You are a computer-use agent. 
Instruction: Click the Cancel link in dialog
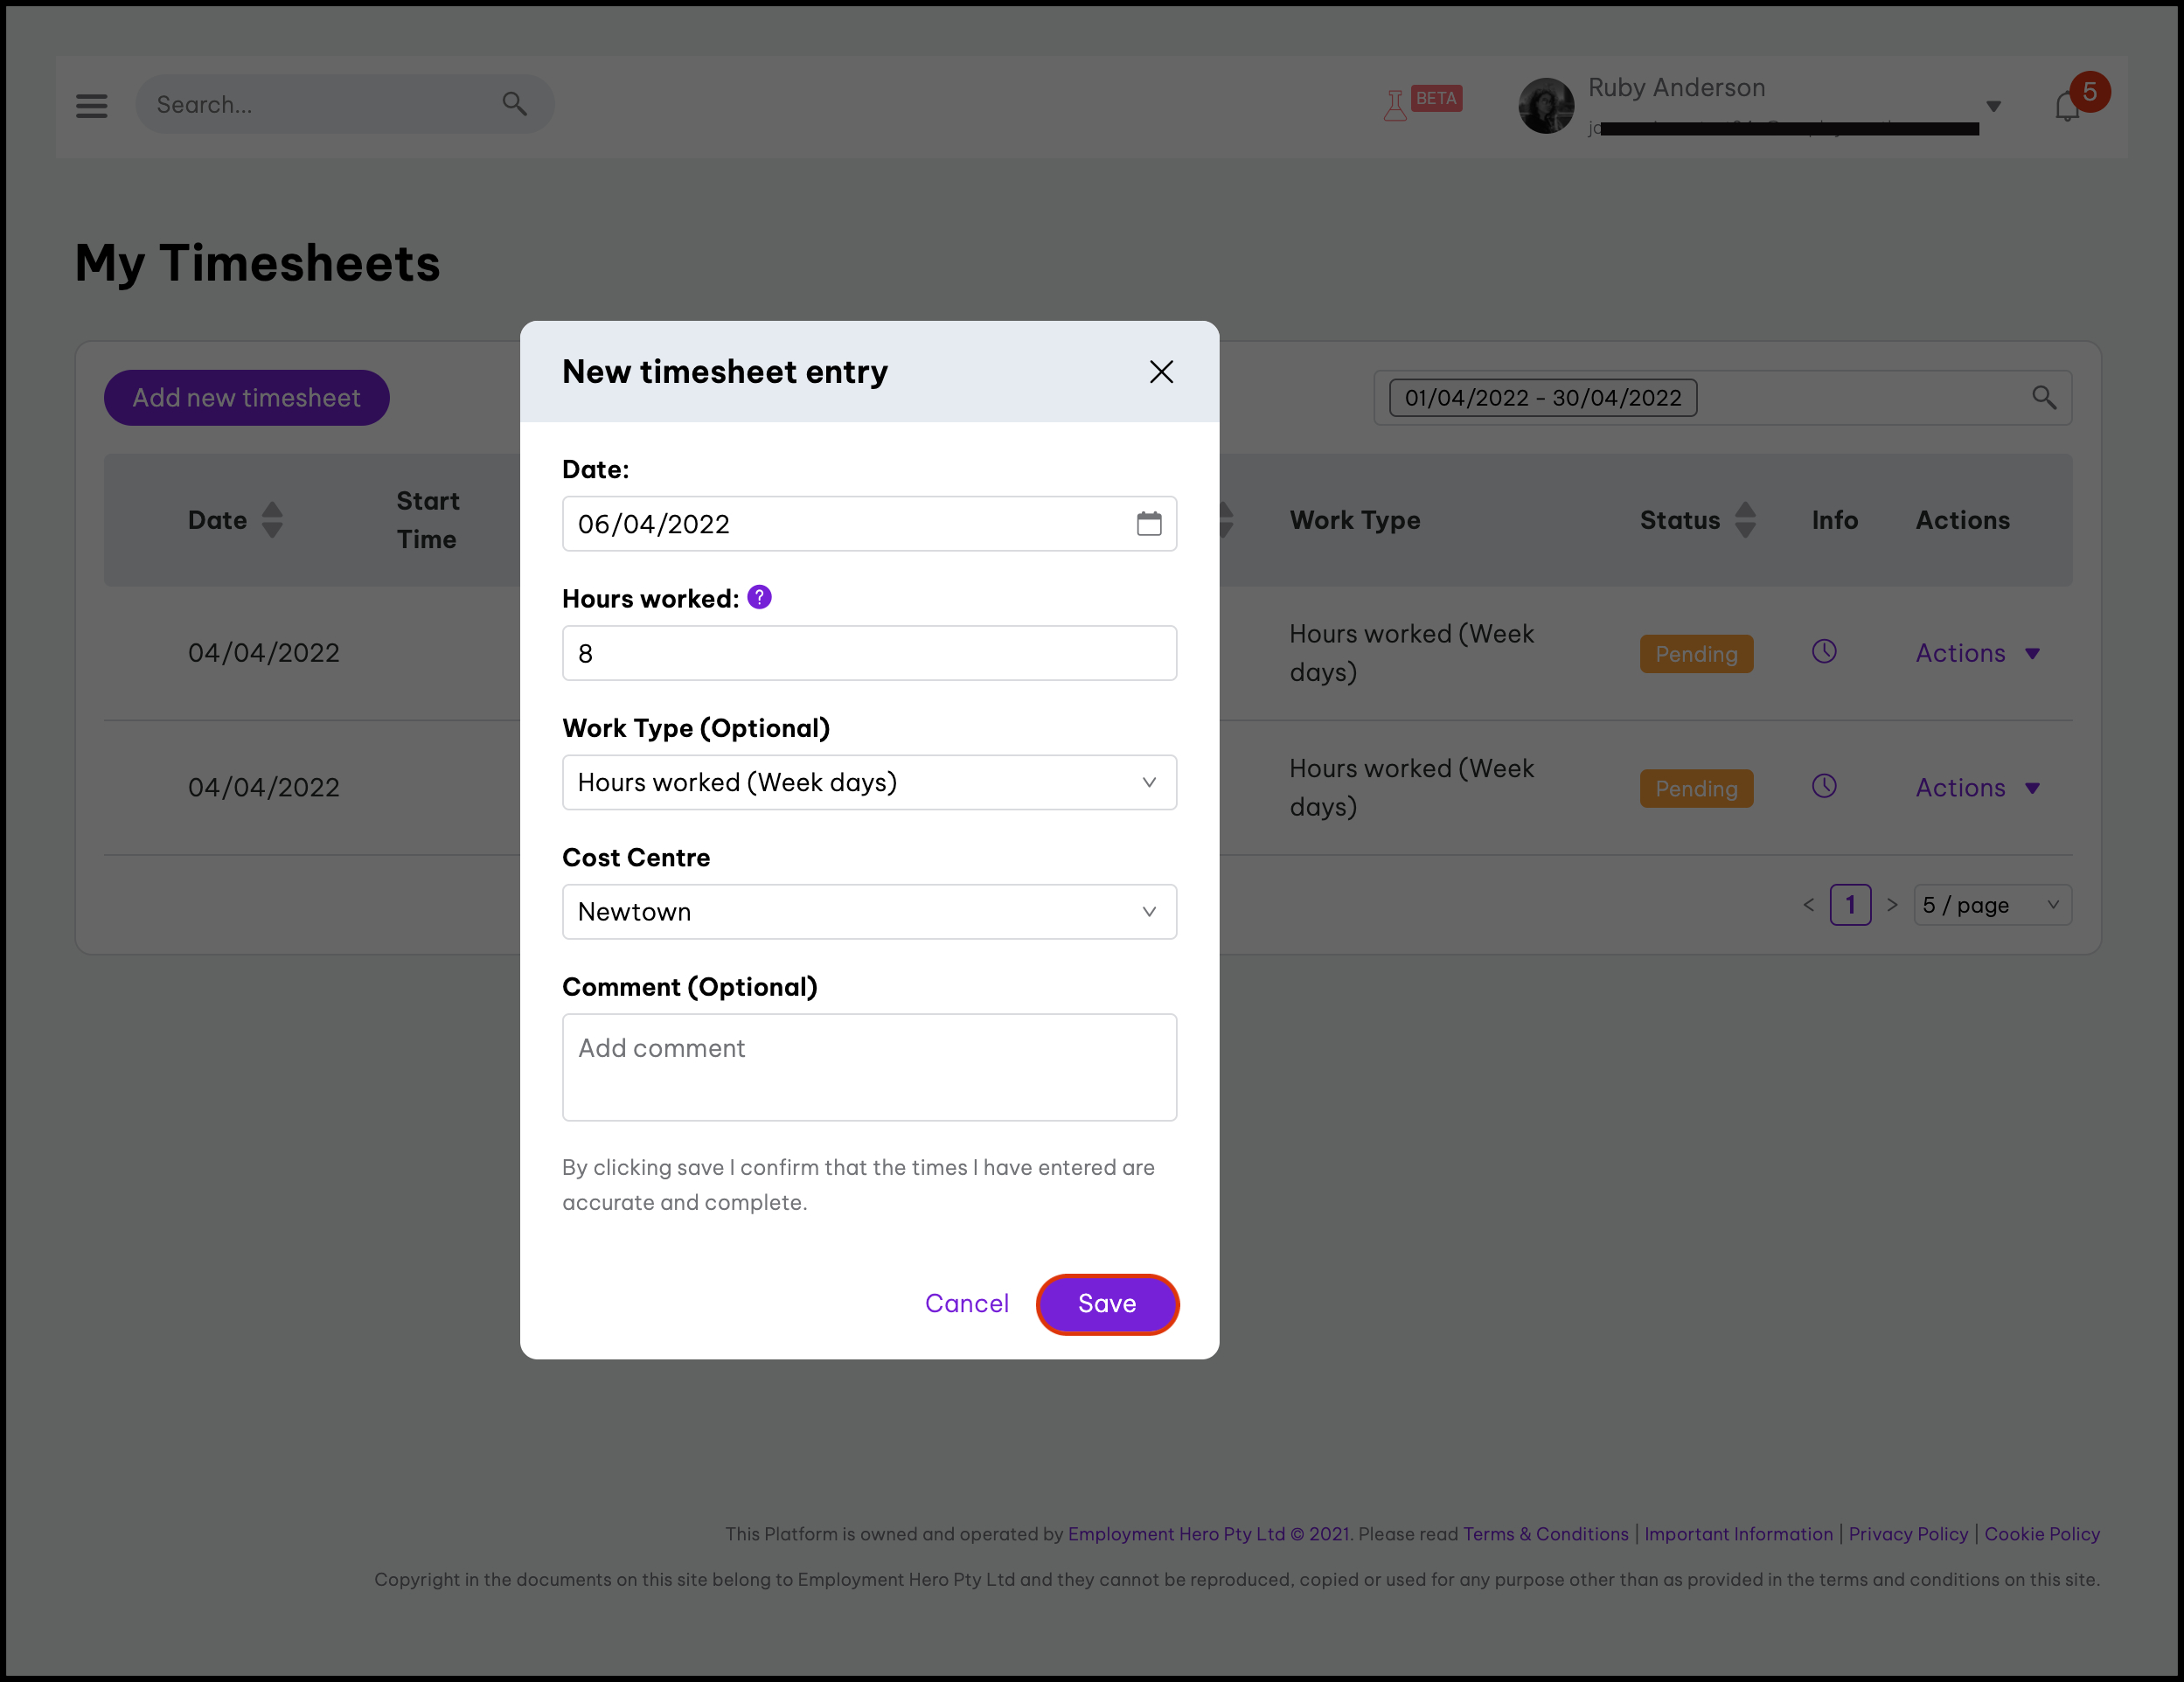[966, 1303]
